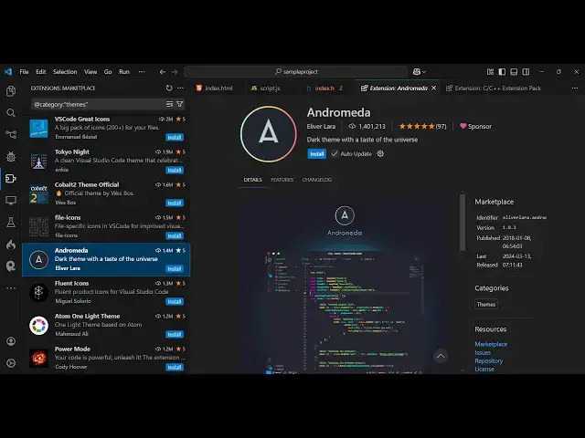
Task: Customize layout icon in title bar
Action: pyautogui.click(x=490, y=71)
